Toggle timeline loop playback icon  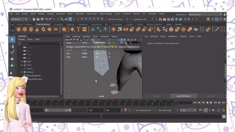point(200,110)
